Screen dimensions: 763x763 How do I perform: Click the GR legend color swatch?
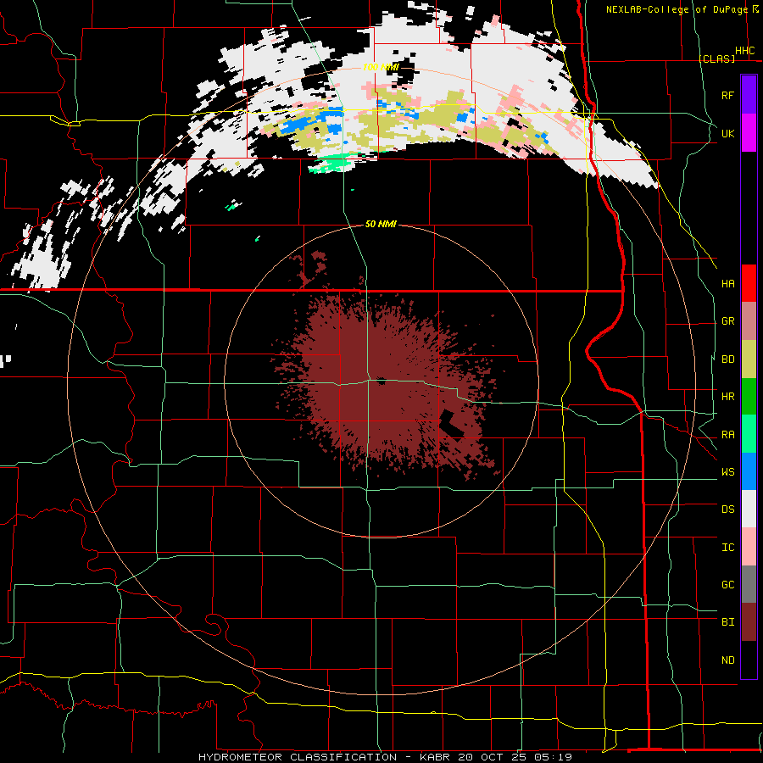[749, 321]
